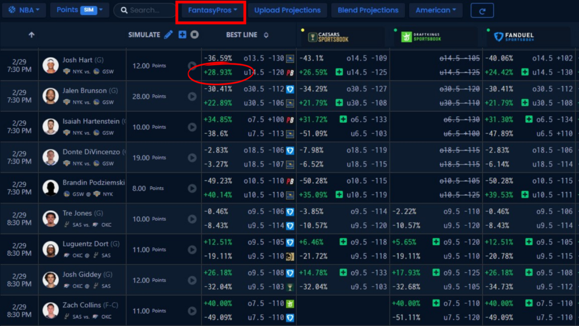Click the Search input field
The image size is (579, 326).
click(145, 10)
